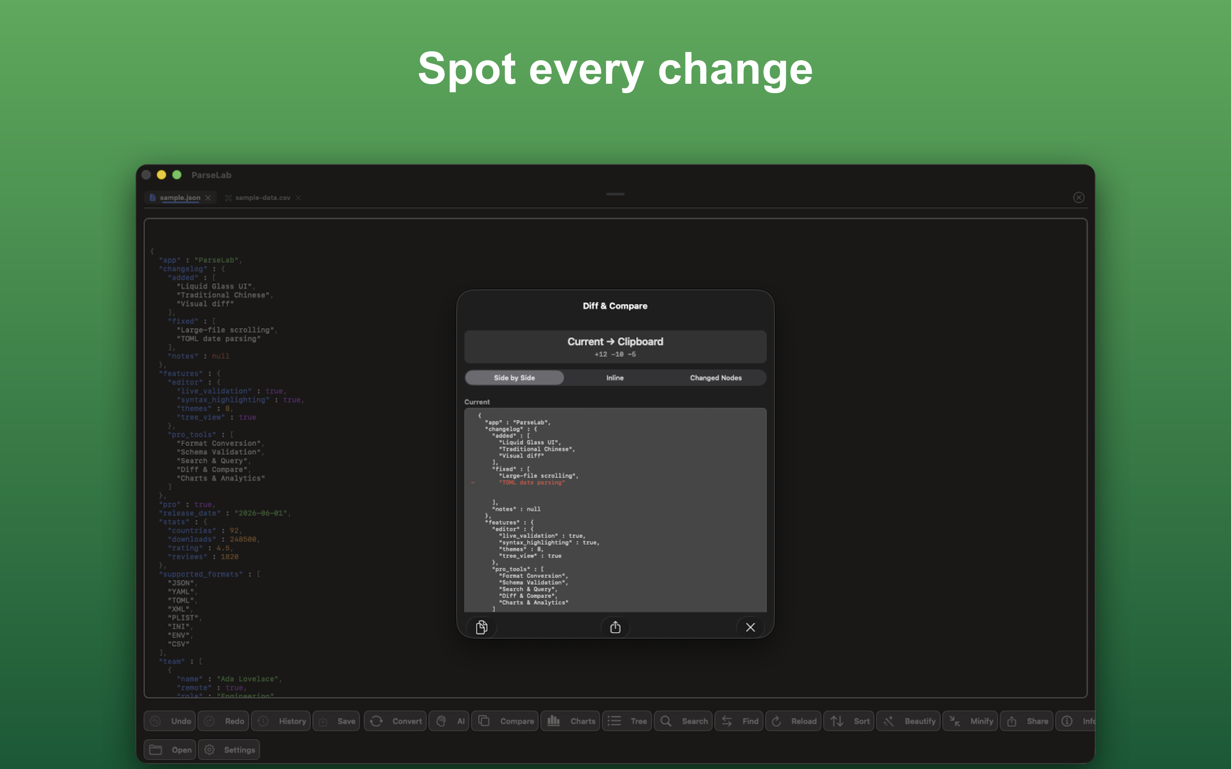Click the share icon in Diff dialog
The height and width of the screenshot is (769, 1231).
(615, 627)
